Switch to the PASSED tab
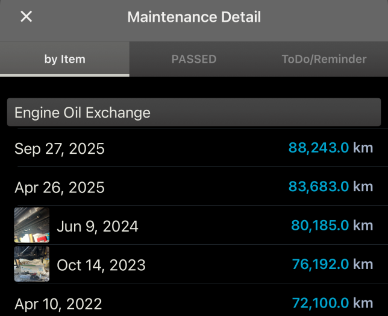388x316 pixels. (x=193, y=59)
